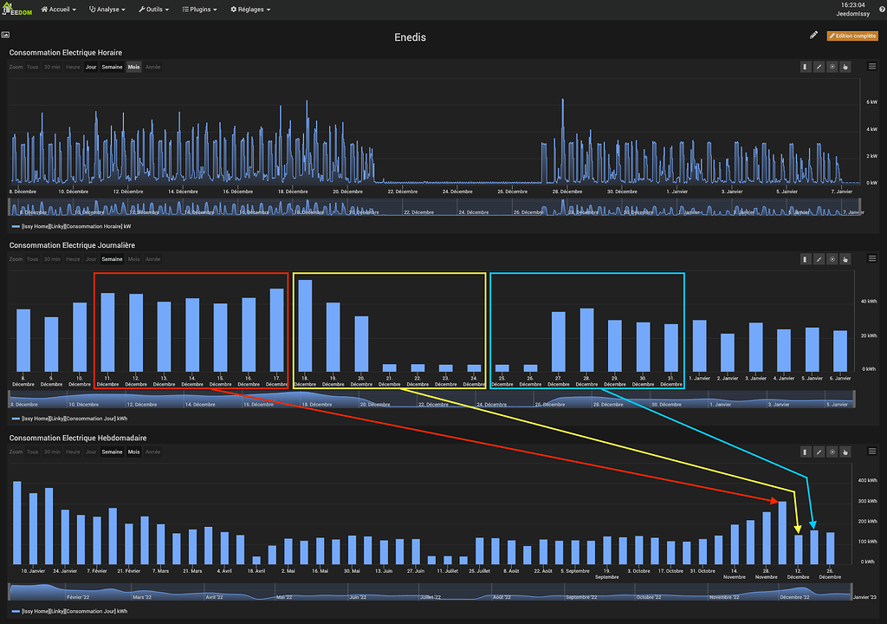Open the Horaire chart hamburger export menu
Screen dimensions: 887x624
[871, 67]
